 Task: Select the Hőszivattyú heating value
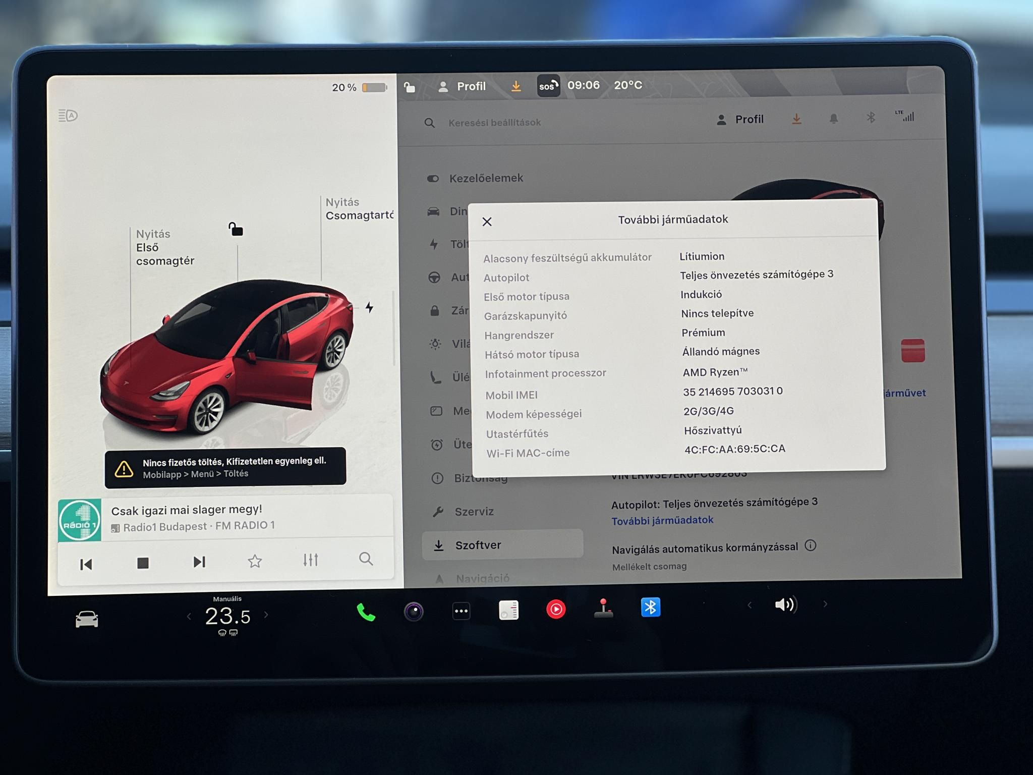pyautogui.click(x=713, y=430)
